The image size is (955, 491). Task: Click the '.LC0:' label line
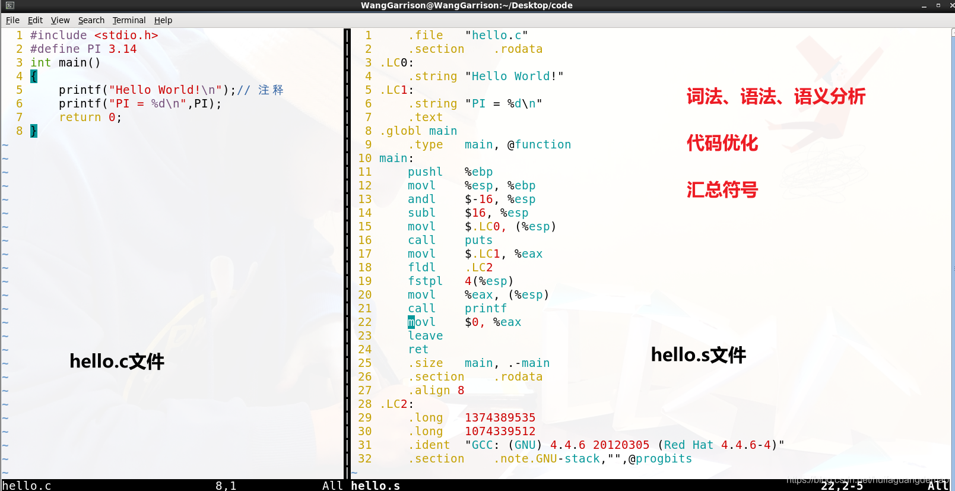[x=396, y=62]
